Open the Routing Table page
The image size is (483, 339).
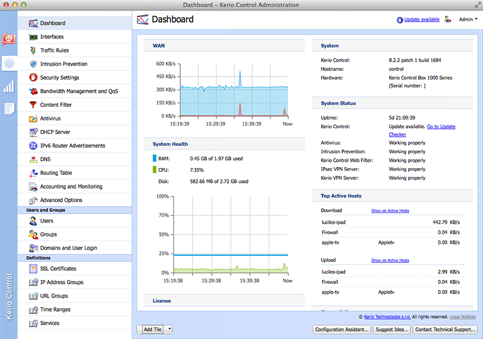(75, 173)
